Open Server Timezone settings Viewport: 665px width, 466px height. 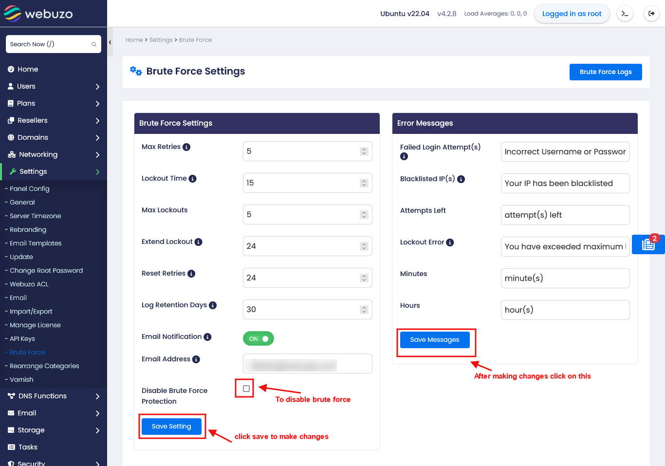(35, 216)
